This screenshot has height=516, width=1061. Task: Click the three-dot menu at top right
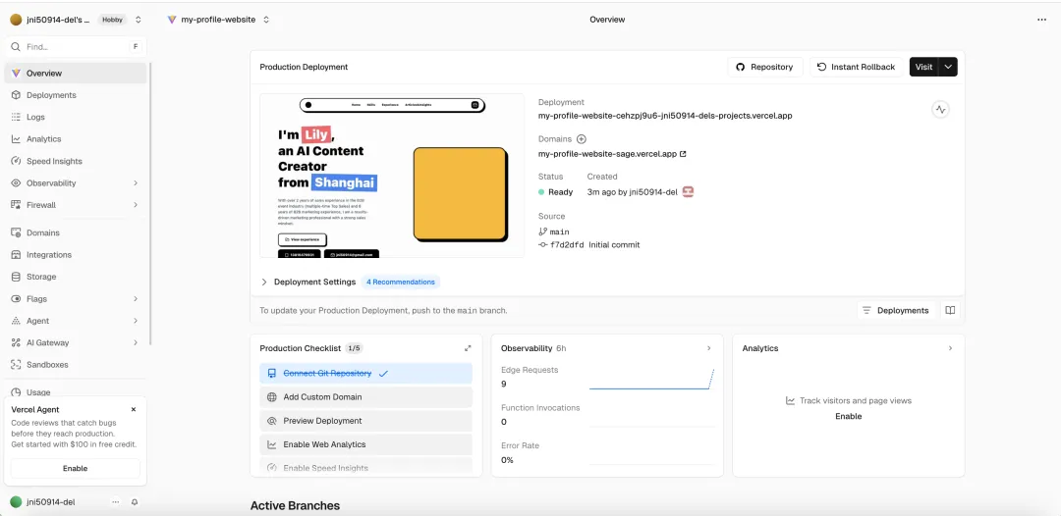tap(1041, 20)
